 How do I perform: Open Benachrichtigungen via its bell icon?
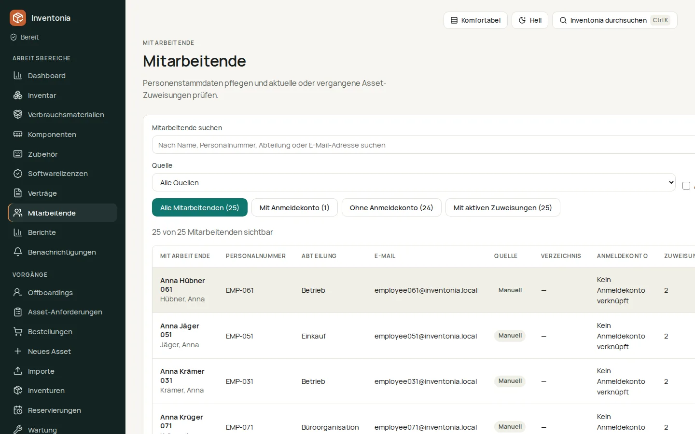click(18, 252)
